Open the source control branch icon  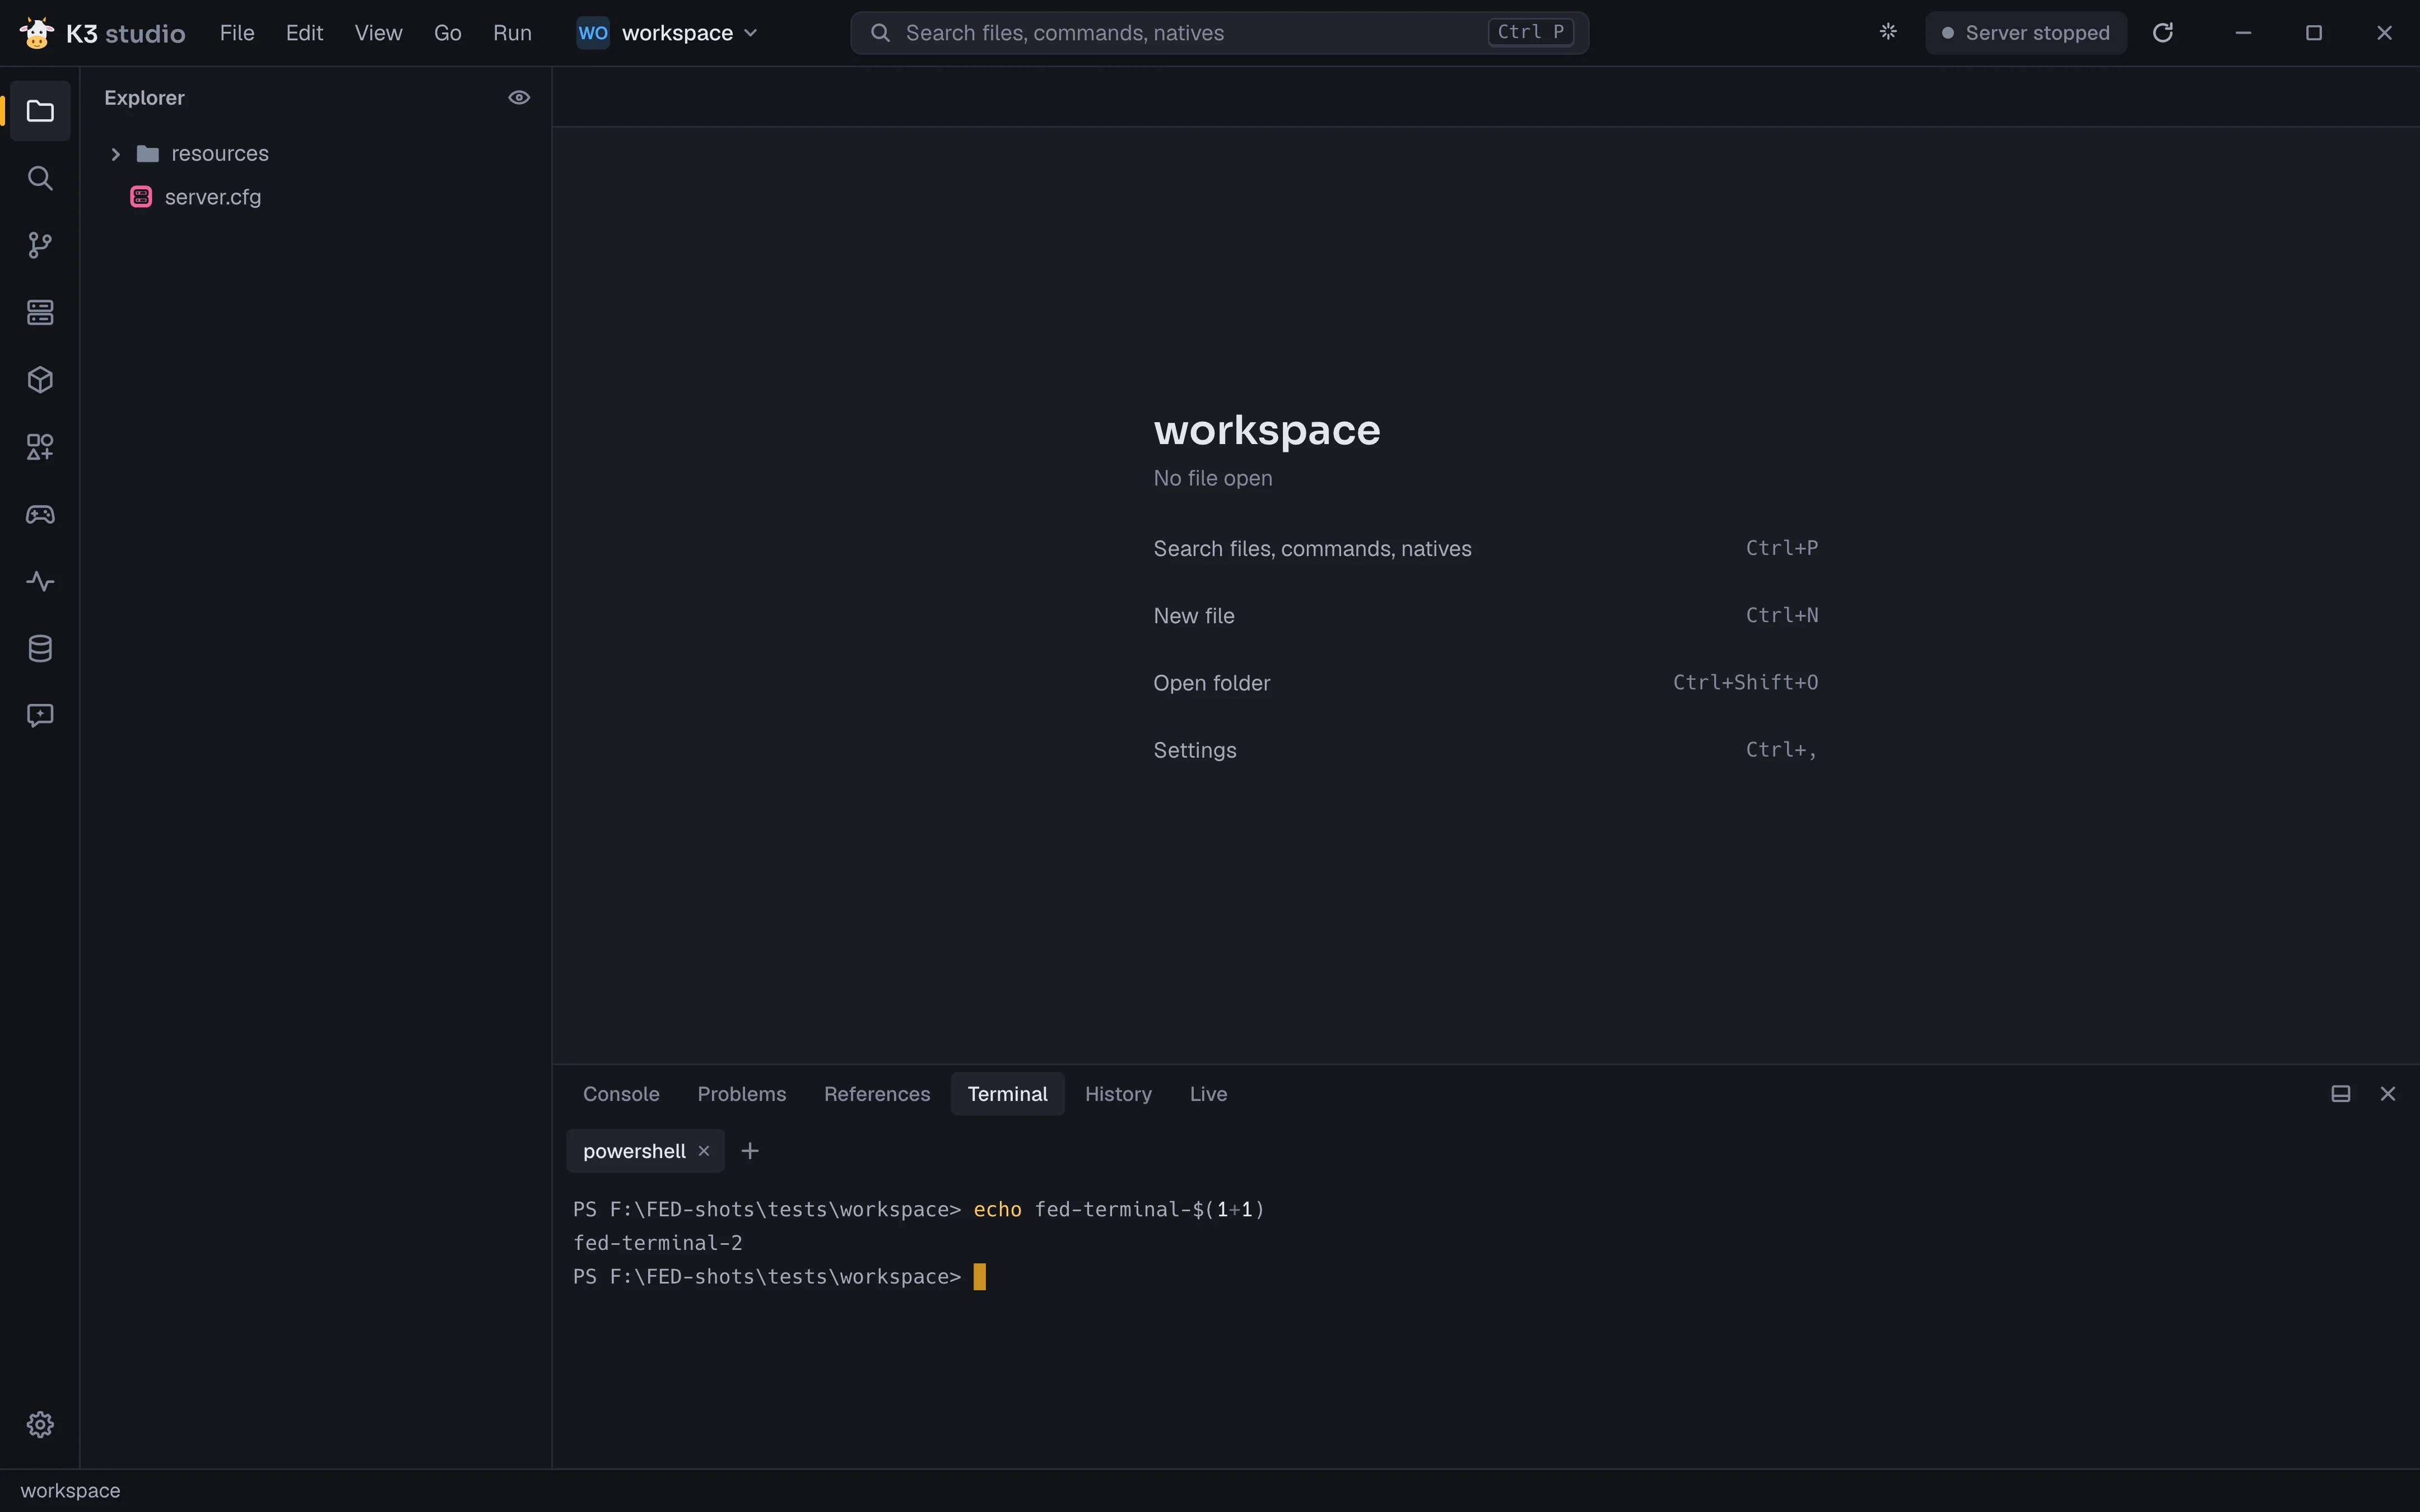40,245
